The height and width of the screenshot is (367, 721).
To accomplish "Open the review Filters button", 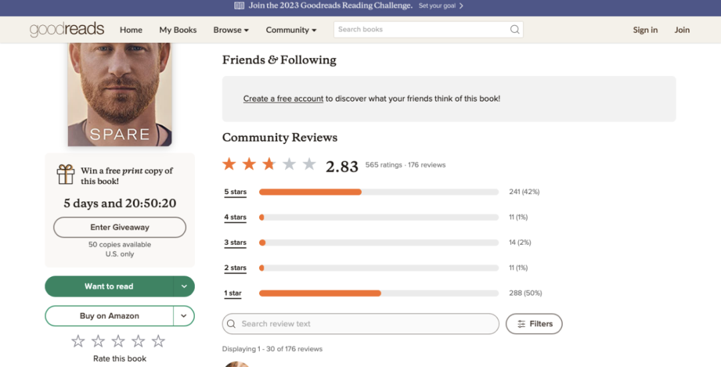I will pyautogui.click(x=534, y=324).
